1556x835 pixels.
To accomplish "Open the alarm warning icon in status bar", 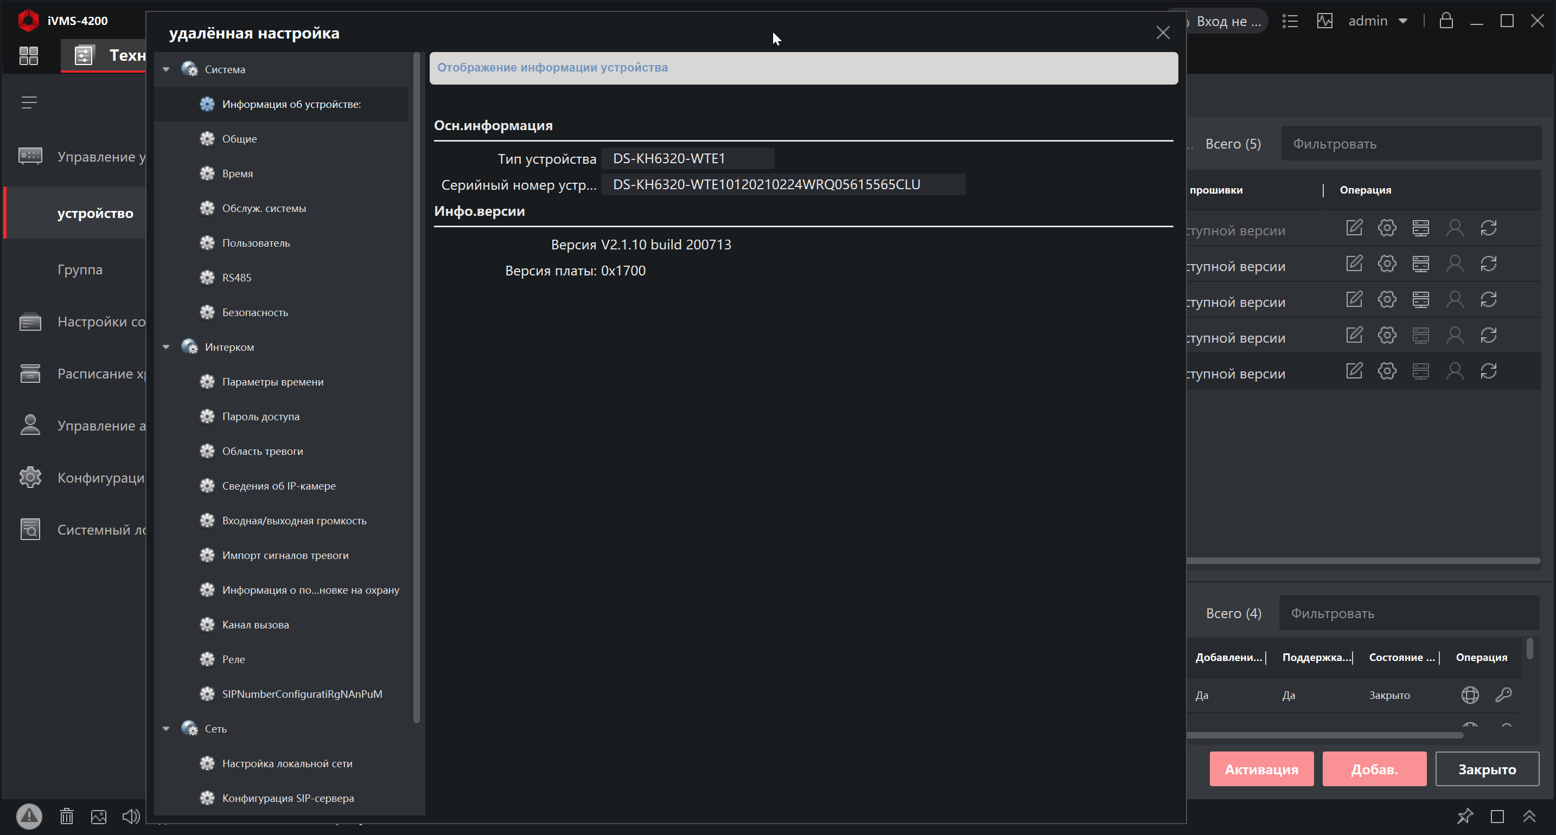I will click(x=29, y=816).
